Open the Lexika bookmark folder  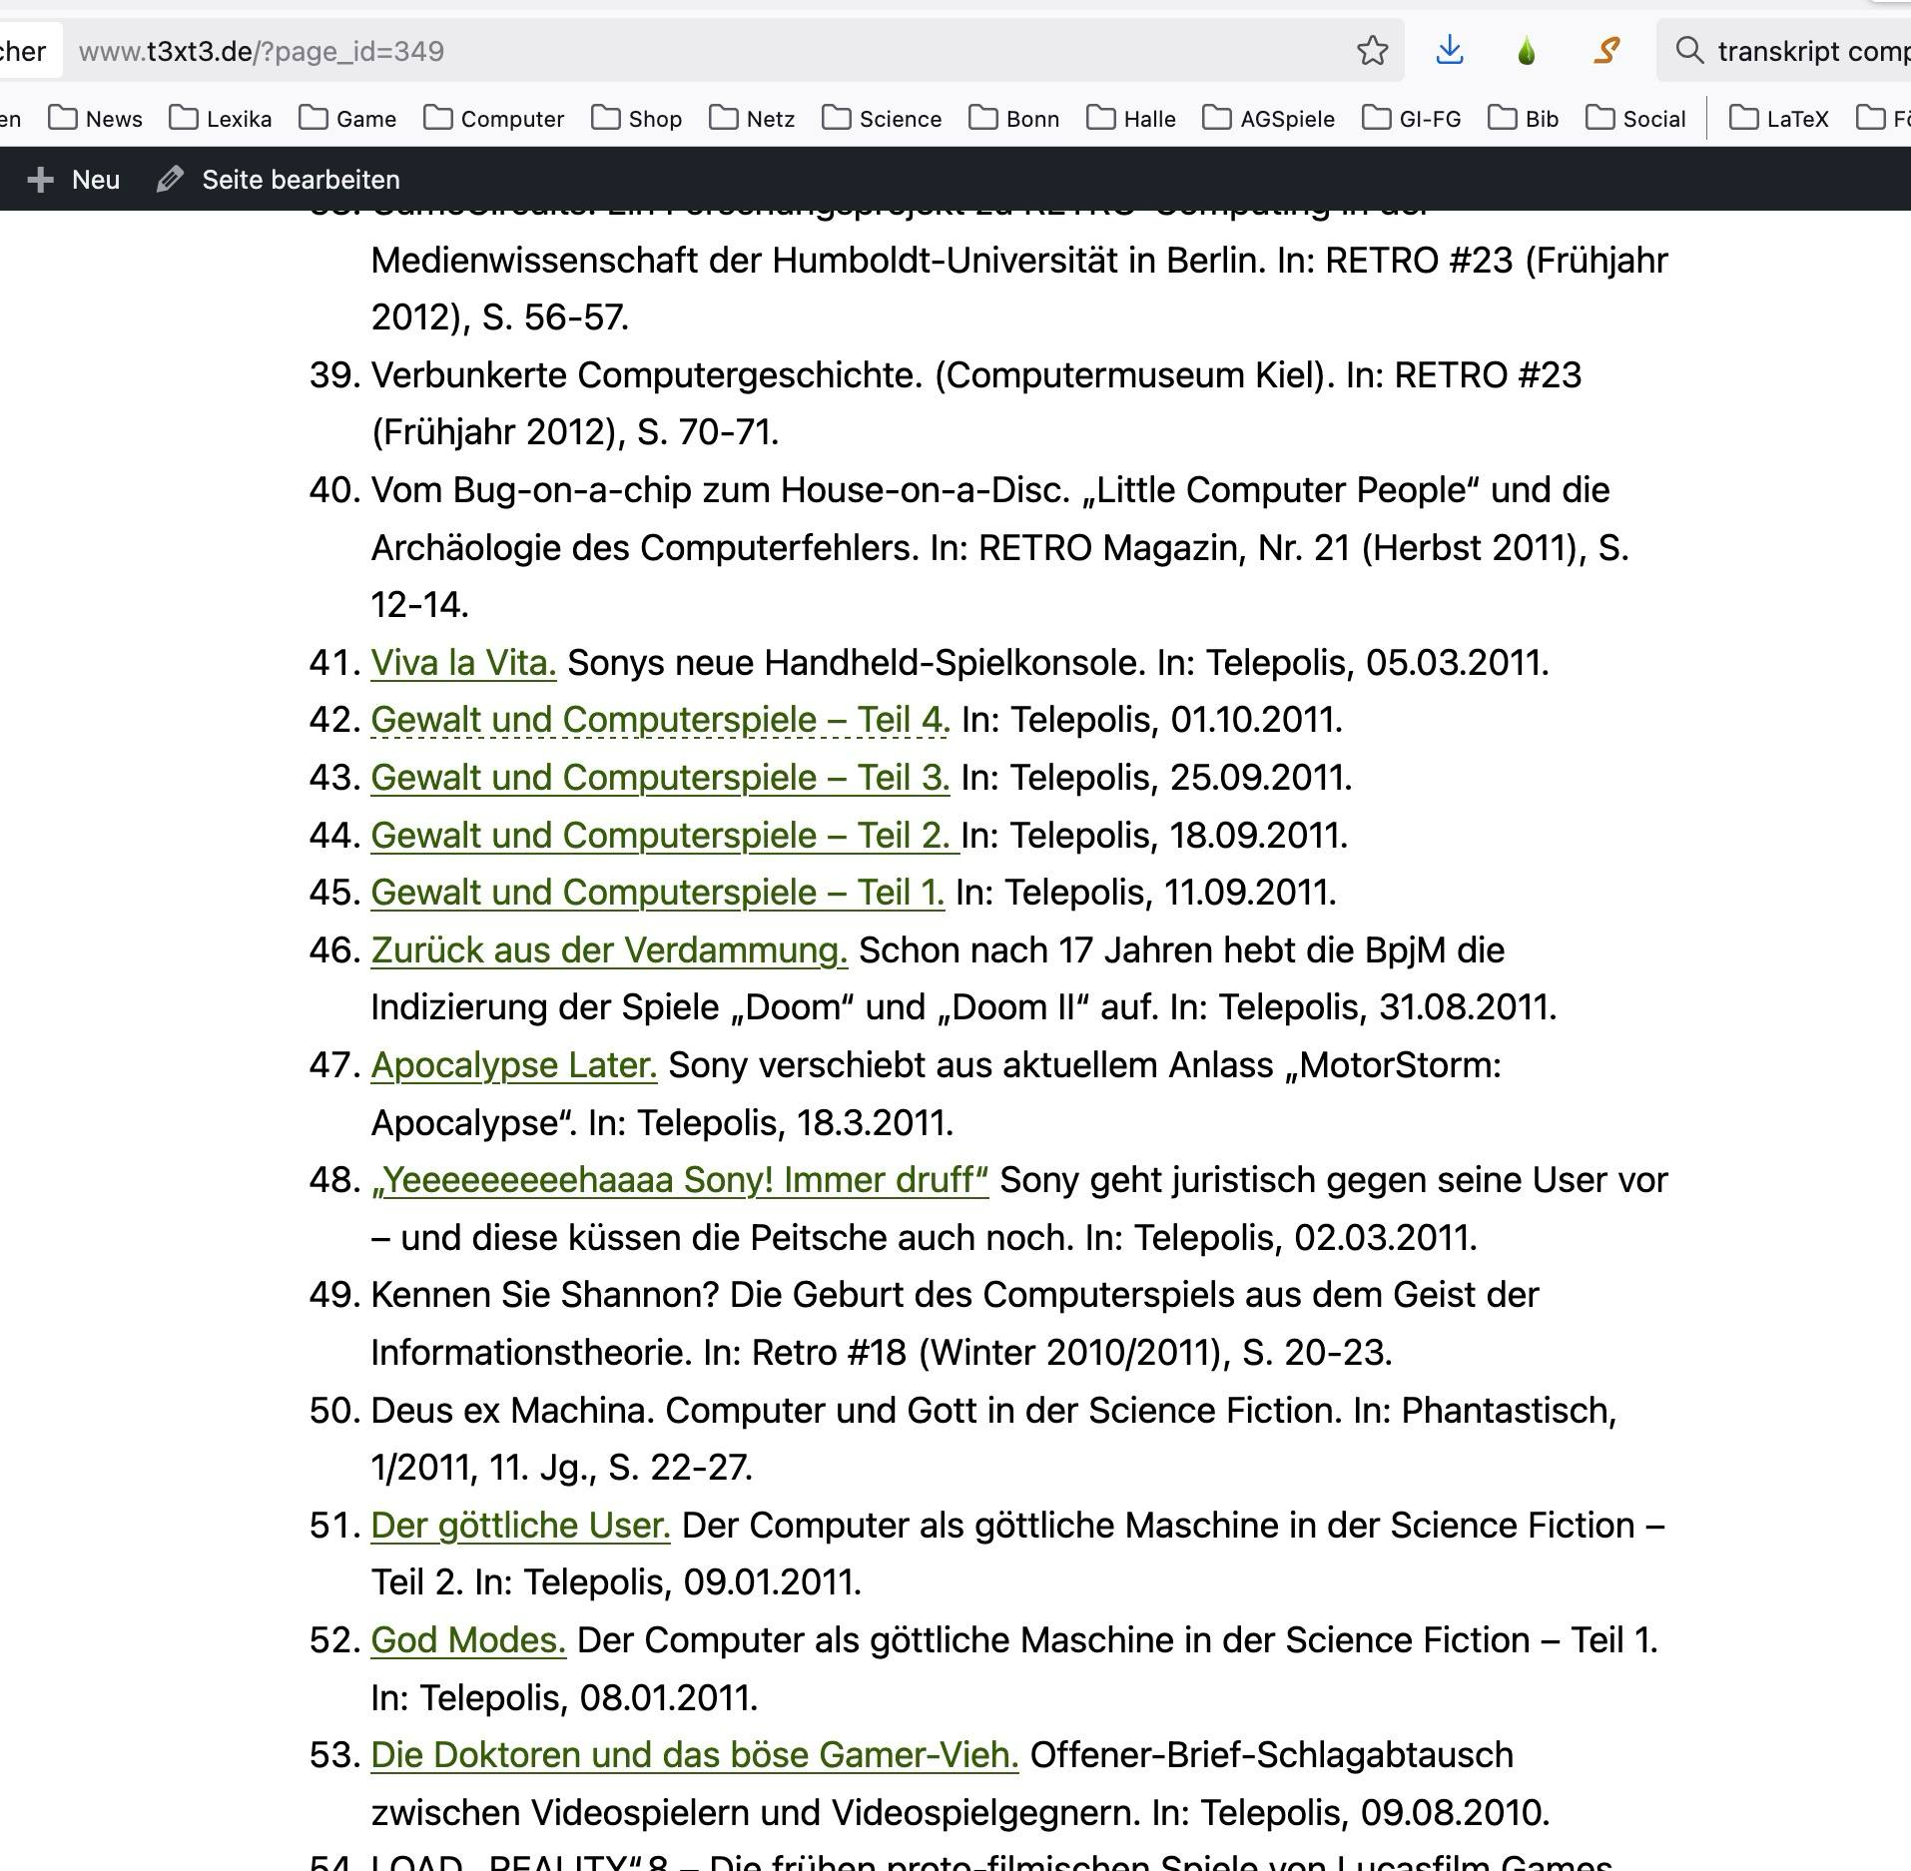pyautogui.click(x=221, y=119)
